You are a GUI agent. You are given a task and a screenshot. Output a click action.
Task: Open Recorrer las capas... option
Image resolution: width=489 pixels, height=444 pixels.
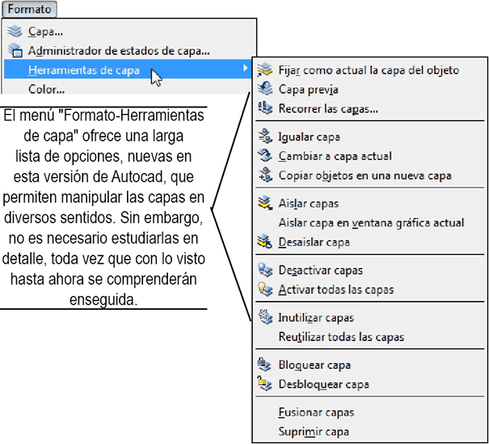328,109
